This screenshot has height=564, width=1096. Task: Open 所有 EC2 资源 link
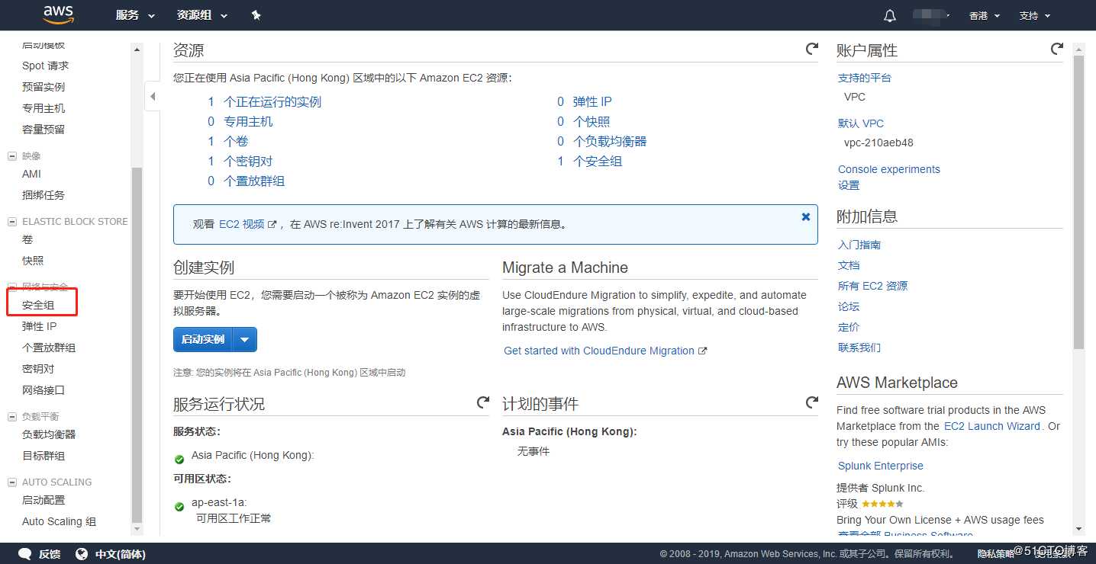pyautogui.click(x=873, y=286)
